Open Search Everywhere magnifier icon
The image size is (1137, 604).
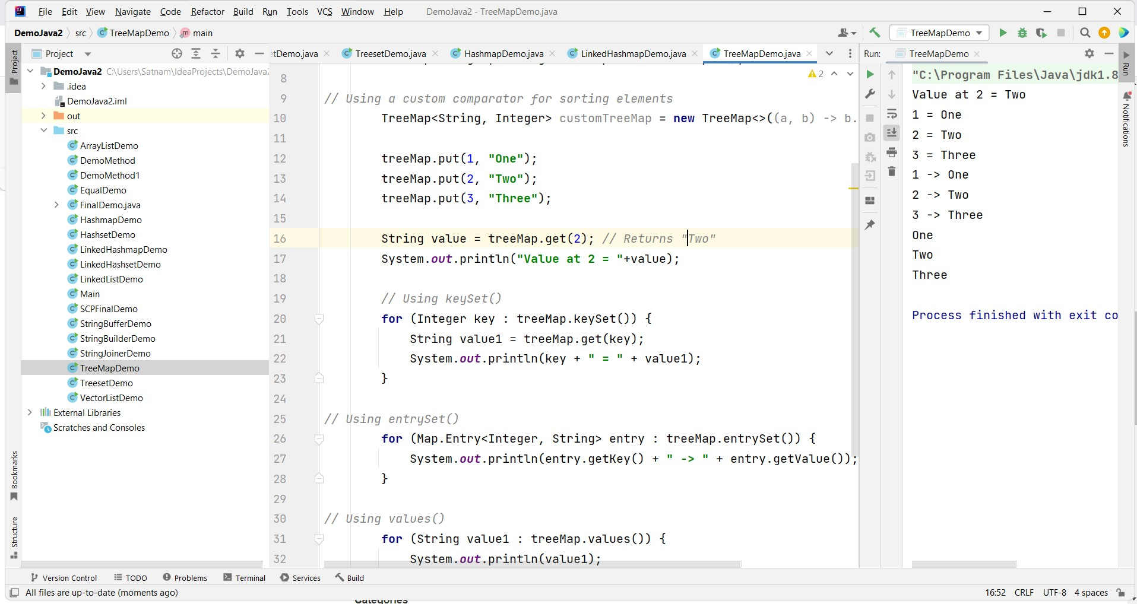click(x=1085, y=33)
